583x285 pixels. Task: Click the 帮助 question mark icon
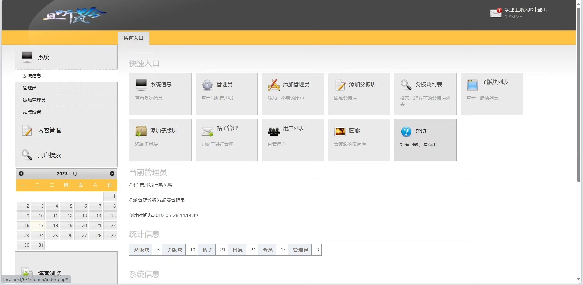pyautogui.click(x=406, y=132)
